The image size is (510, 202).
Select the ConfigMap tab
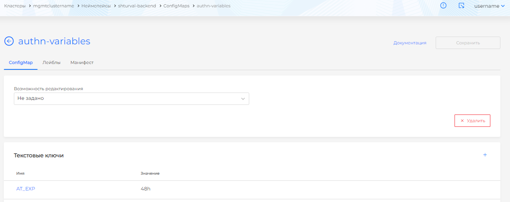pyautogui.click(x=21, y=62)
